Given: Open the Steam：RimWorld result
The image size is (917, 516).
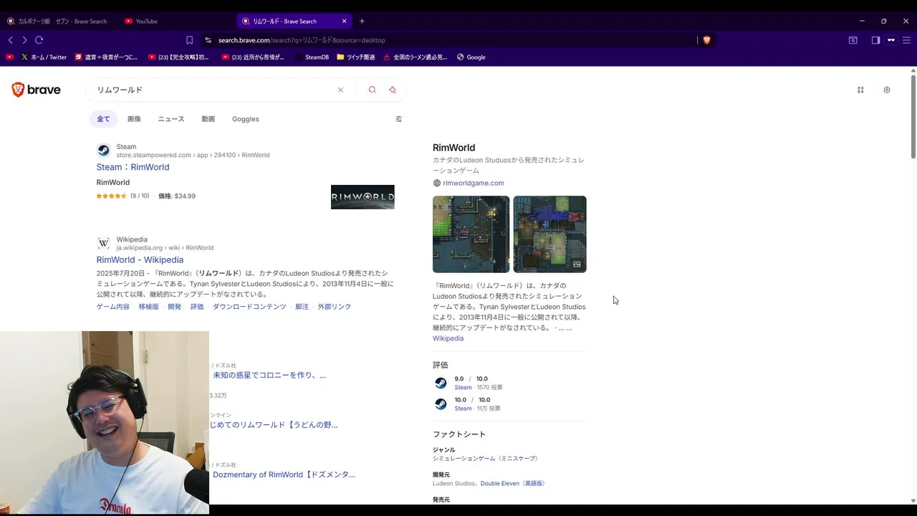Looking at the screenshot, I should coord(133,167).
